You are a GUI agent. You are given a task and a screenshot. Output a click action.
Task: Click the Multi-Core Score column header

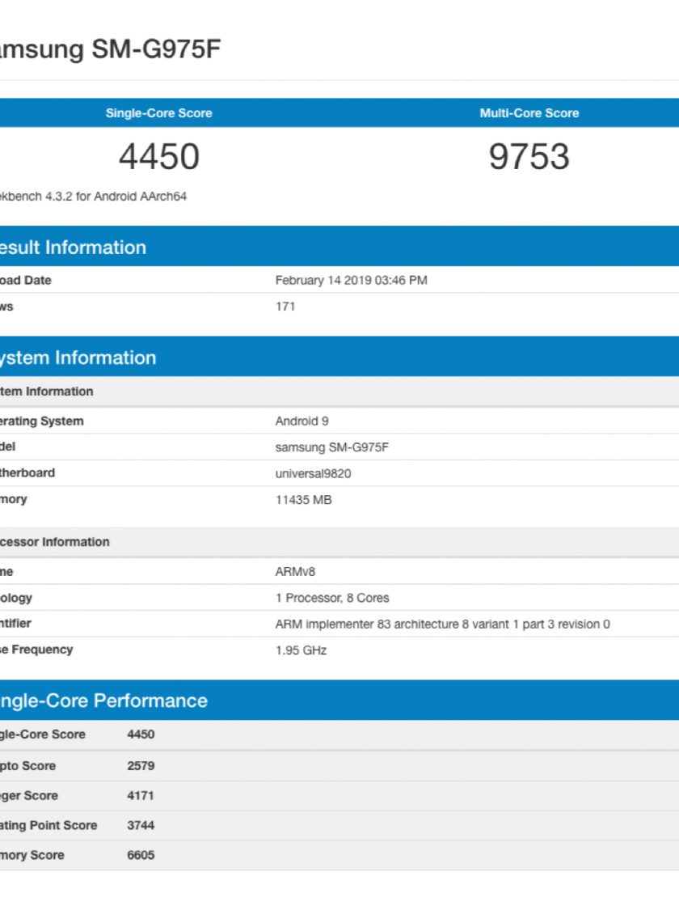(x=529, y=113)
